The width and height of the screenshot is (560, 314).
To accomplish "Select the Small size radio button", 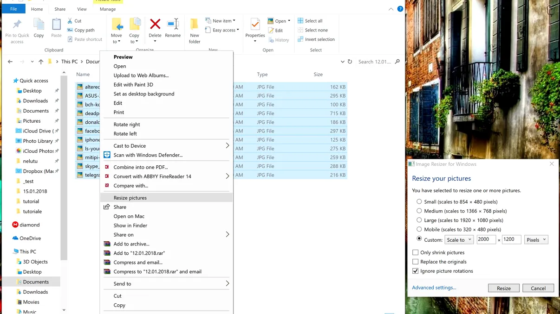I will point(419,201).
